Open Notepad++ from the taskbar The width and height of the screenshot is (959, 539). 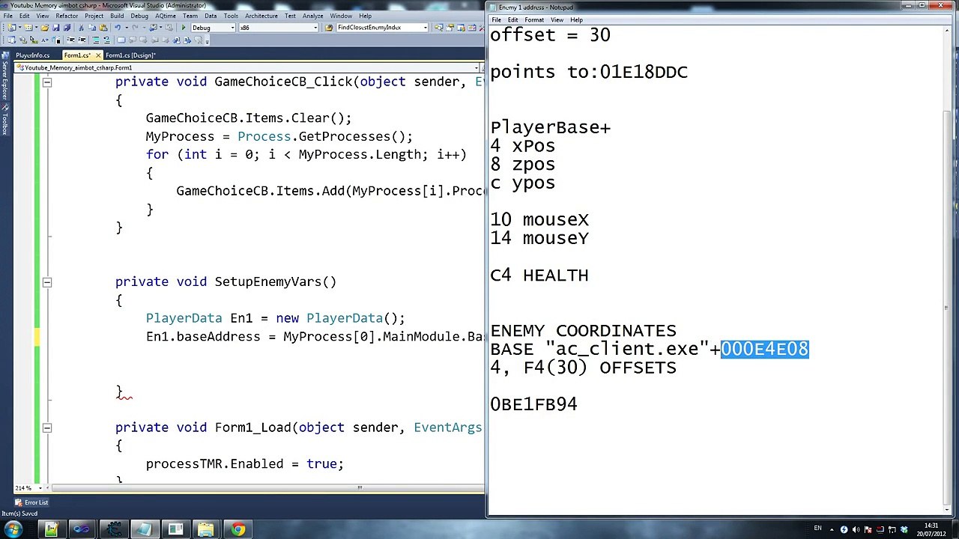[x=52, y=529]
